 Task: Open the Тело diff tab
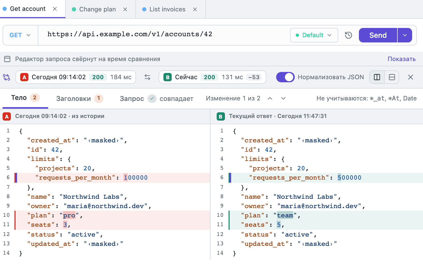pyautogui.click(x=25, y=98)
